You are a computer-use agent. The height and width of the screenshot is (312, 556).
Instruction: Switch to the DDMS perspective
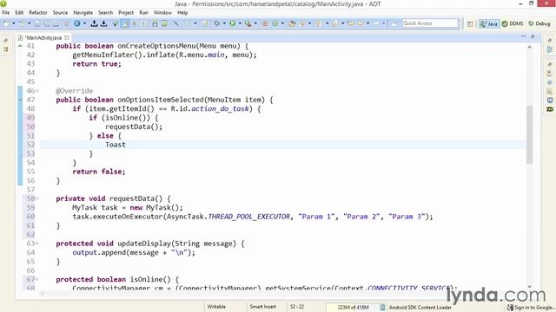(x=513, y=23)
